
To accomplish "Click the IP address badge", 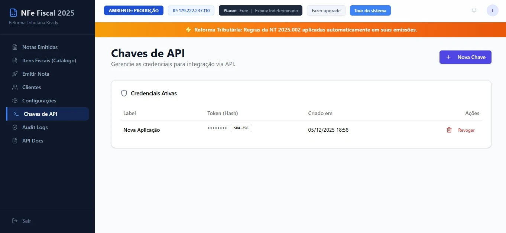I will coord(191,11).
